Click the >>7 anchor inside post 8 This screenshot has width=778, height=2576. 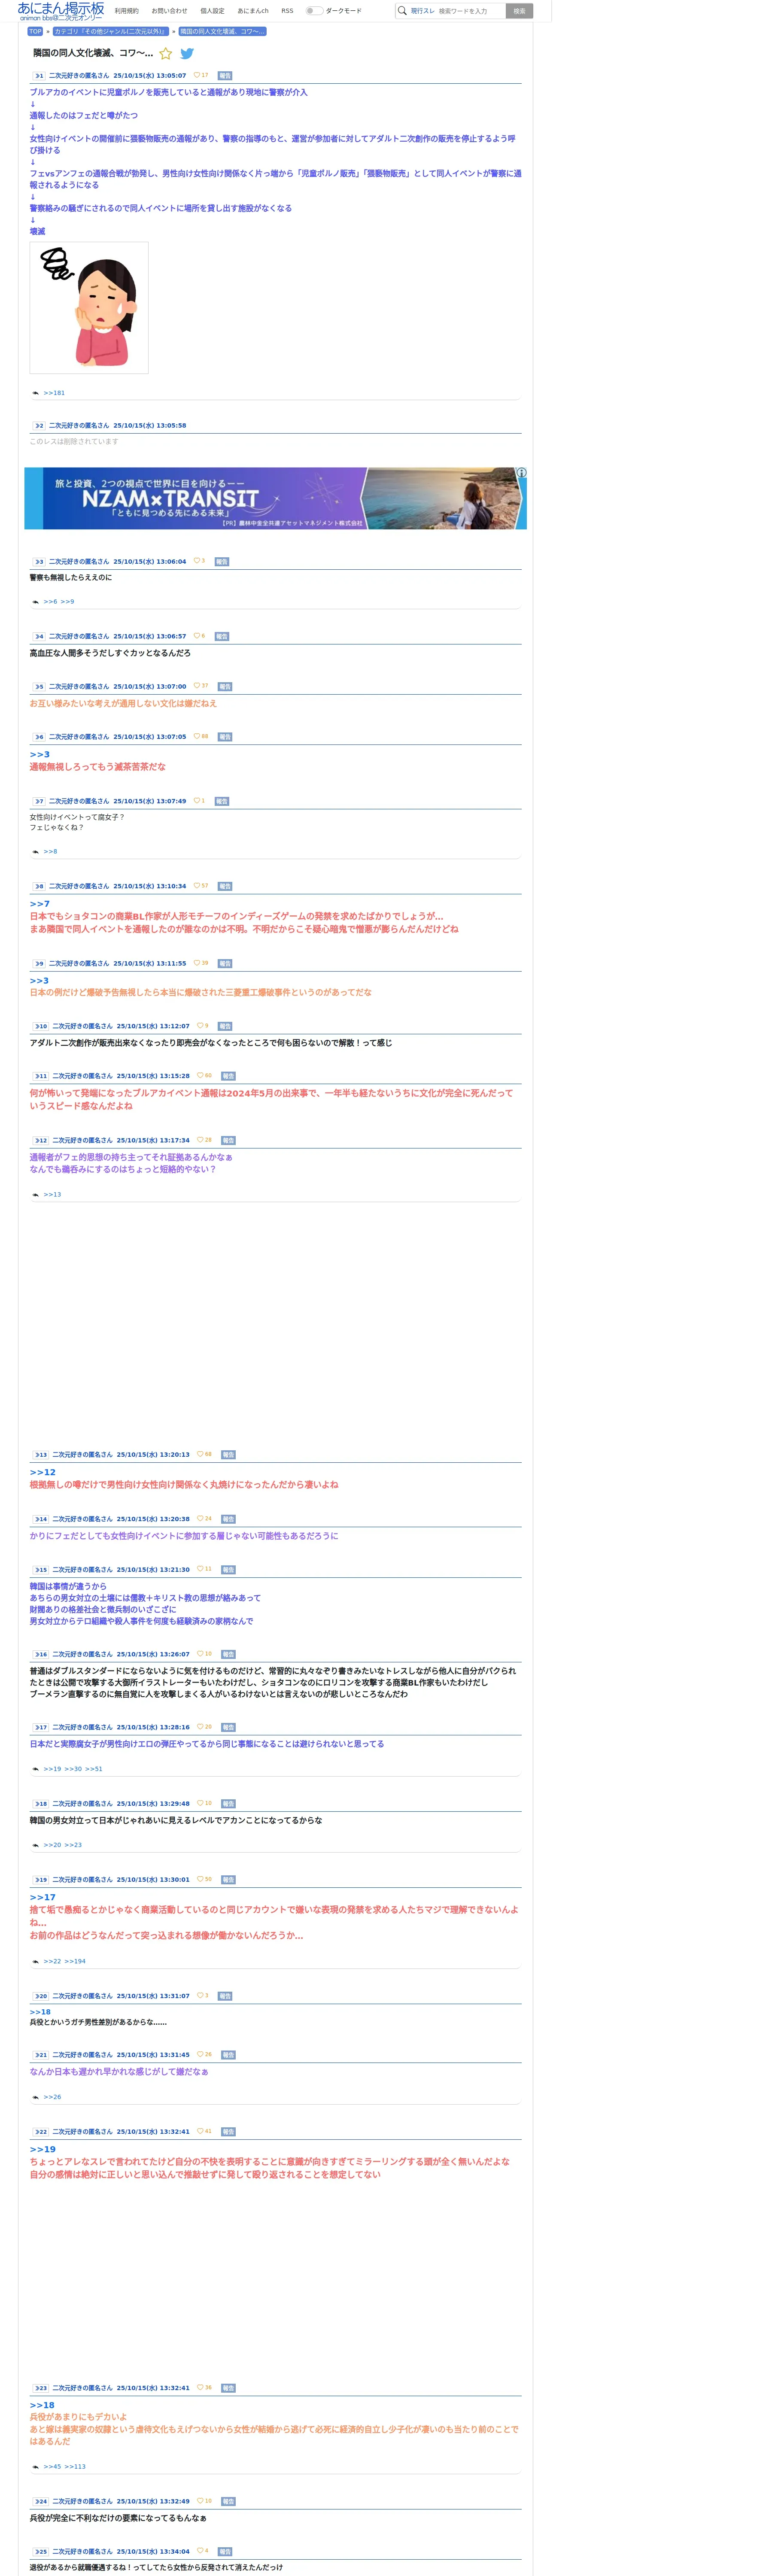[x=39, y=904]
